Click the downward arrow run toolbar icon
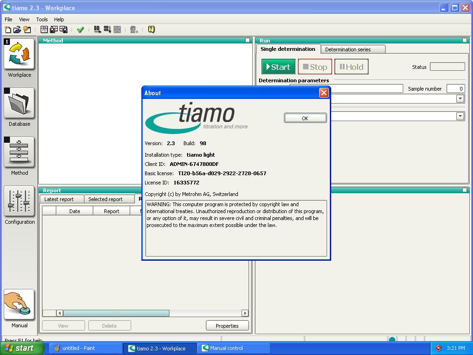The width and height of the screenshot is (473, 355). pos(107,29)
